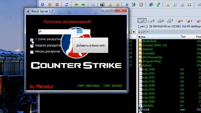Screen dimensions: 201x113
Task: Click the IP input field
Action: click(56, 32)
